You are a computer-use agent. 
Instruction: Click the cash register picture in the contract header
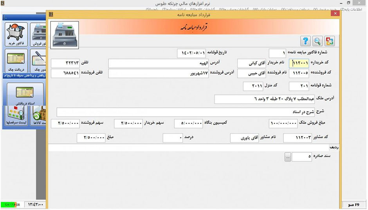(x=65, y=35)
